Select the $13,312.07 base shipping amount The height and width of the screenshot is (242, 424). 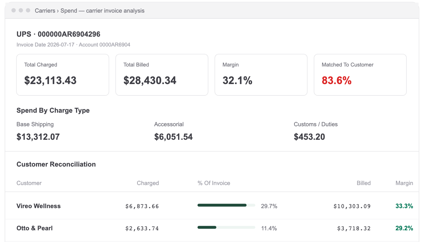[38, 137]
